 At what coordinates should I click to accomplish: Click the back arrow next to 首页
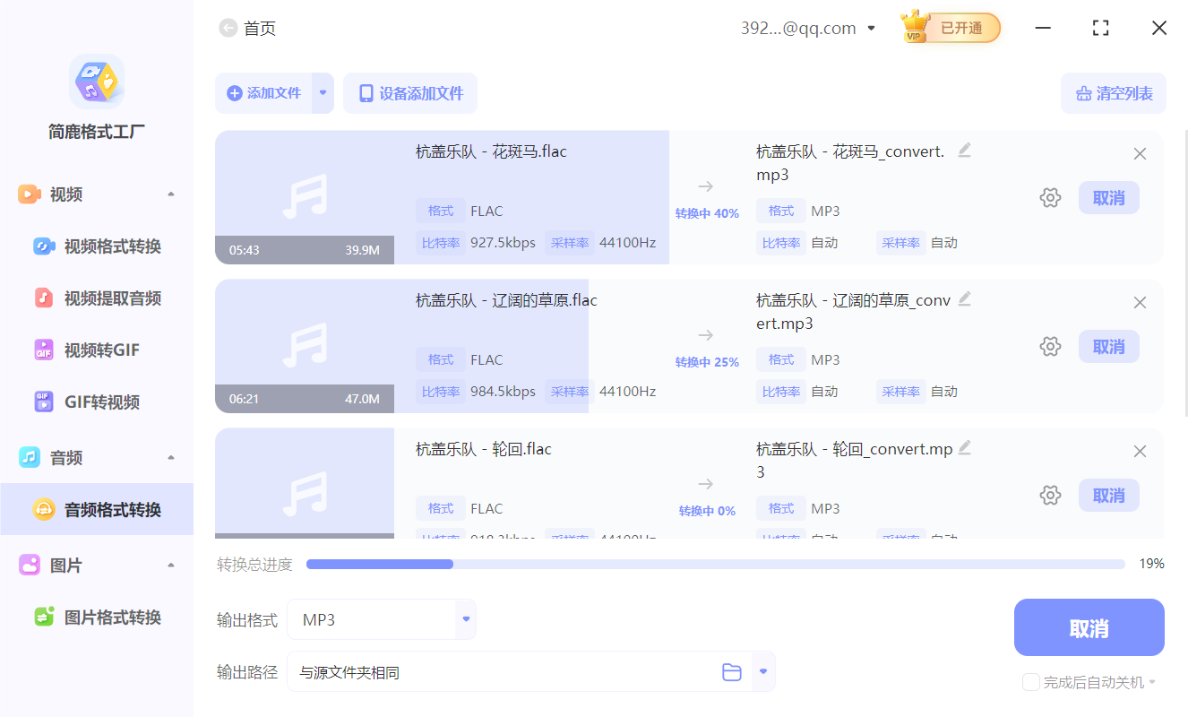tap(228, 28)
